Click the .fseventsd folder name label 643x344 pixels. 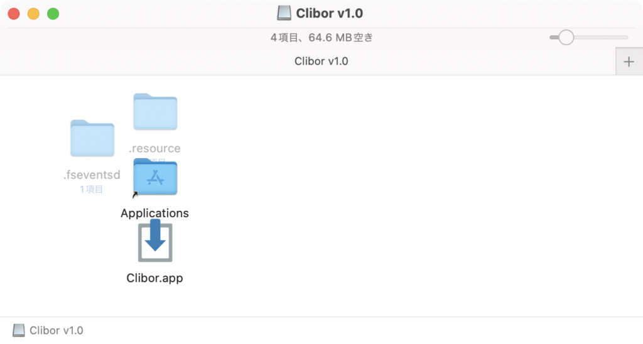92,175
